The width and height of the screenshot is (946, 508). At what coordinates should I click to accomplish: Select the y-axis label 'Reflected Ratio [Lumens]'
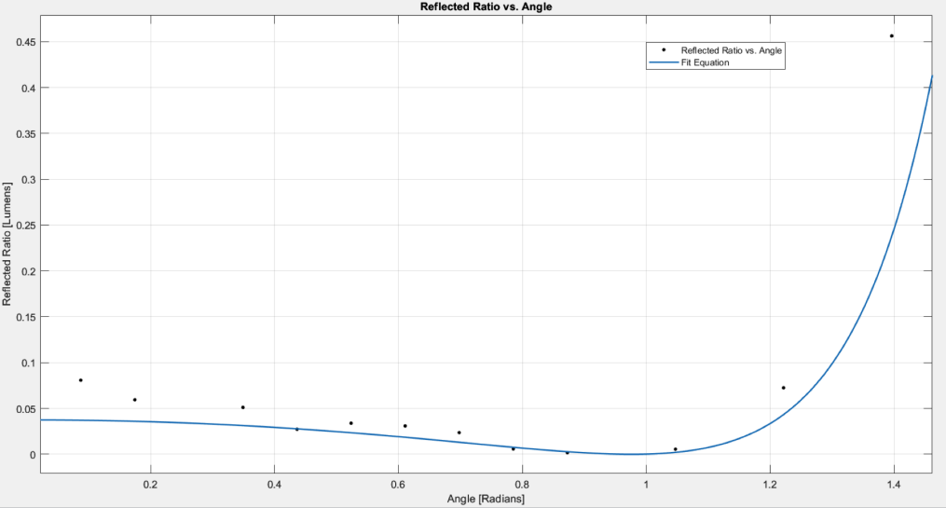(7, 245)
